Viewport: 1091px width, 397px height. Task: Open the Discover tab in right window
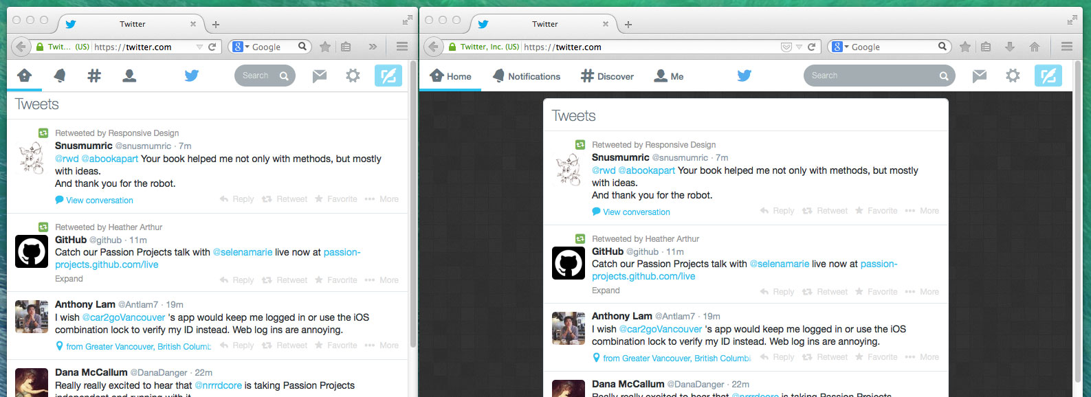point(607,76)
